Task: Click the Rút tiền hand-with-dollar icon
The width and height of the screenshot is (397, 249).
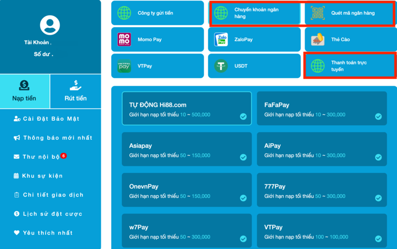Action: [x=76, y=85]
